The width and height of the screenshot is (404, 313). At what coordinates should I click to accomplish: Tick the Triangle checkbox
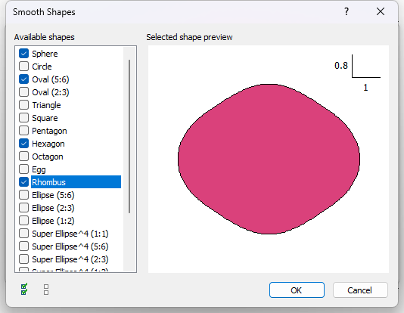click(x=23, y=105)
